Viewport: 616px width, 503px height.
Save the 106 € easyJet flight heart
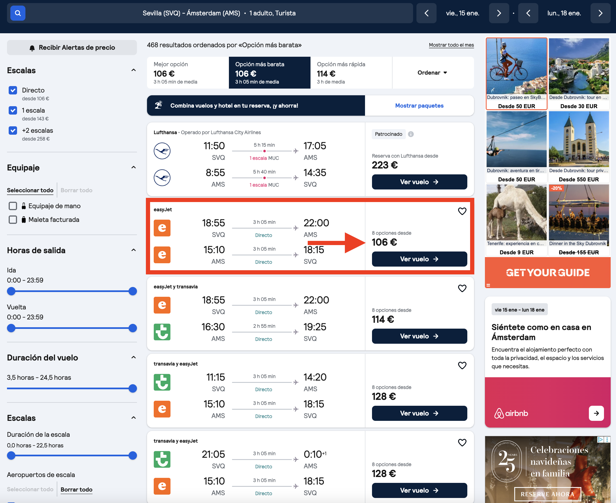pos(462,211)
